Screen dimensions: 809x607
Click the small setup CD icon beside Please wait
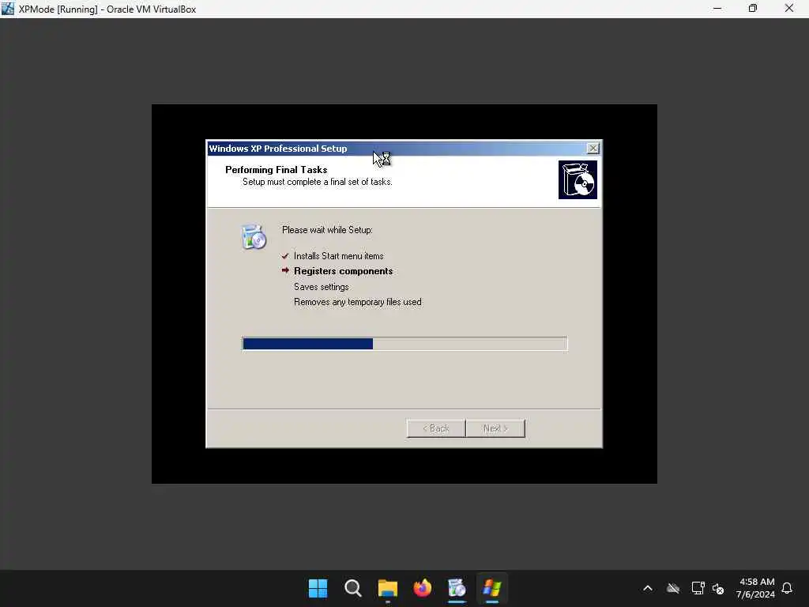(254, 237)
